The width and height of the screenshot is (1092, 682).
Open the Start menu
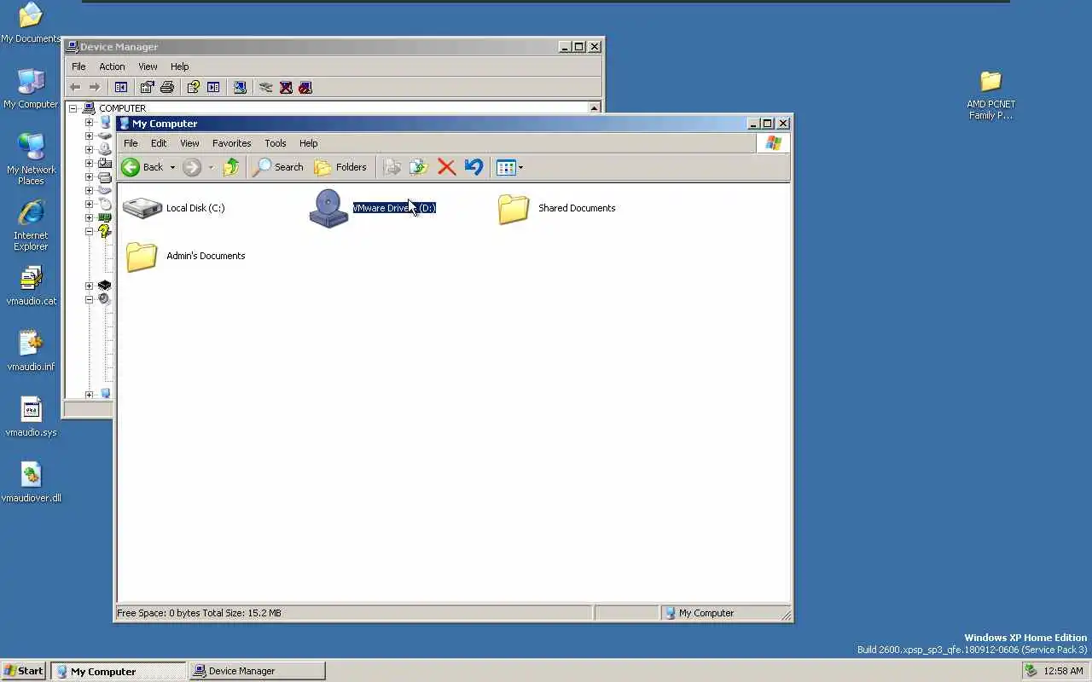click(x=24, y=671)
